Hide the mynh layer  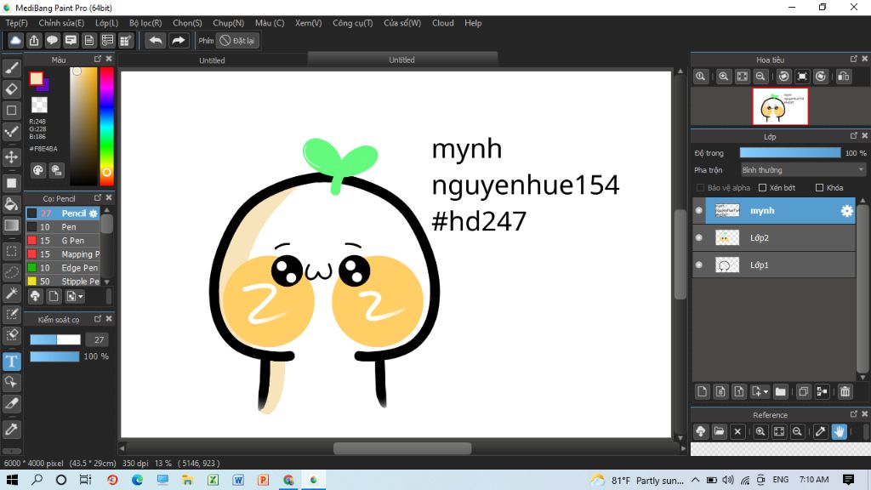click(699, 211)
